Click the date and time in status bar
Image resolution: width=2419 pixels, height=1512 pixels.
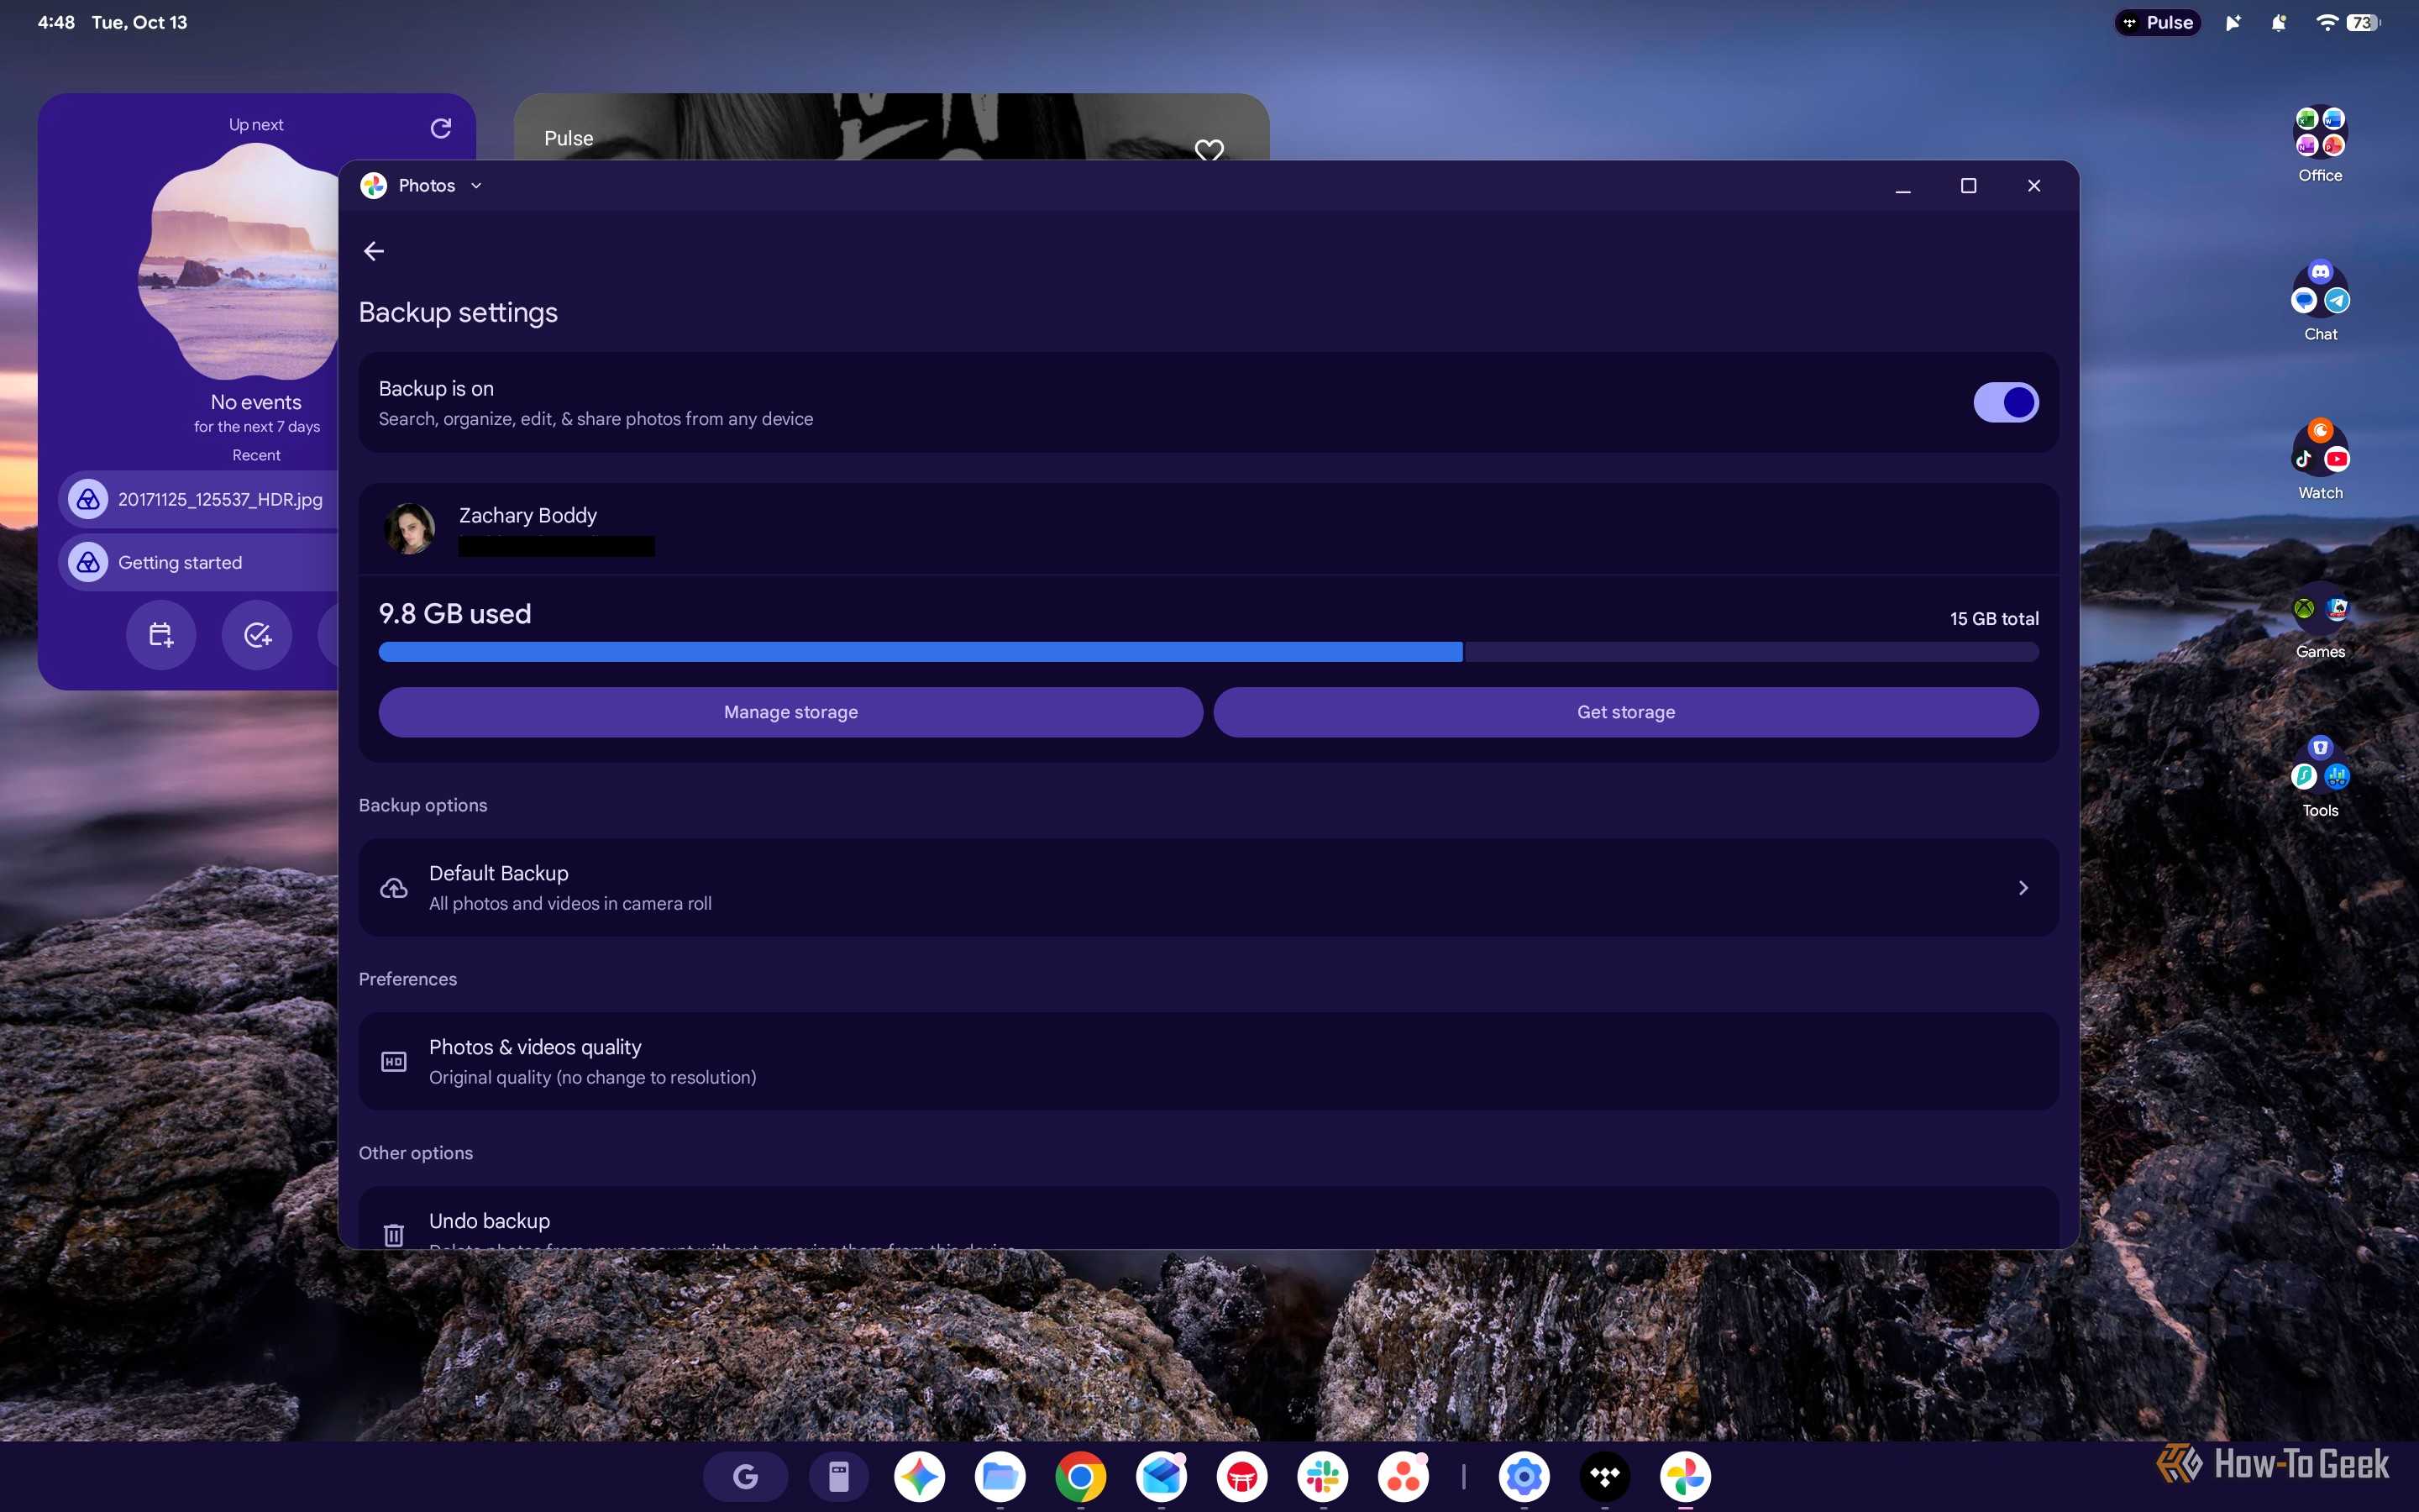coord(112,22)
